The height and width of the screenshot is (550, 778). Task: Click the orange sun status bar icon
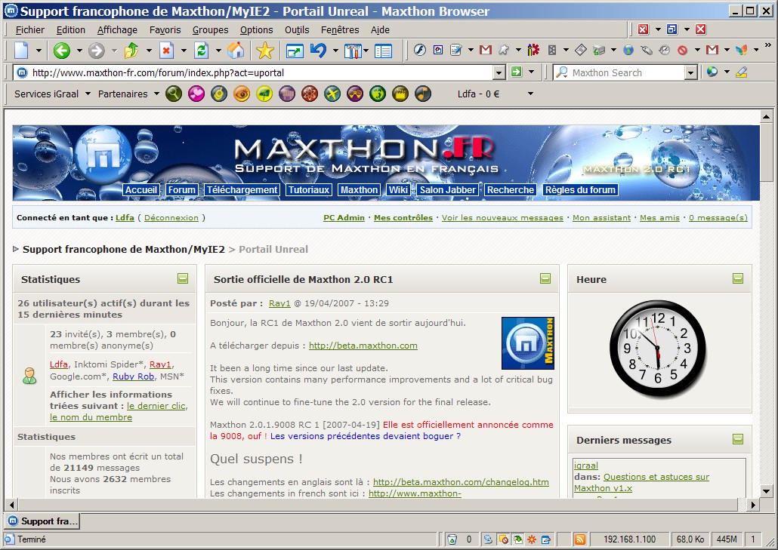click(x=532, y=539)
